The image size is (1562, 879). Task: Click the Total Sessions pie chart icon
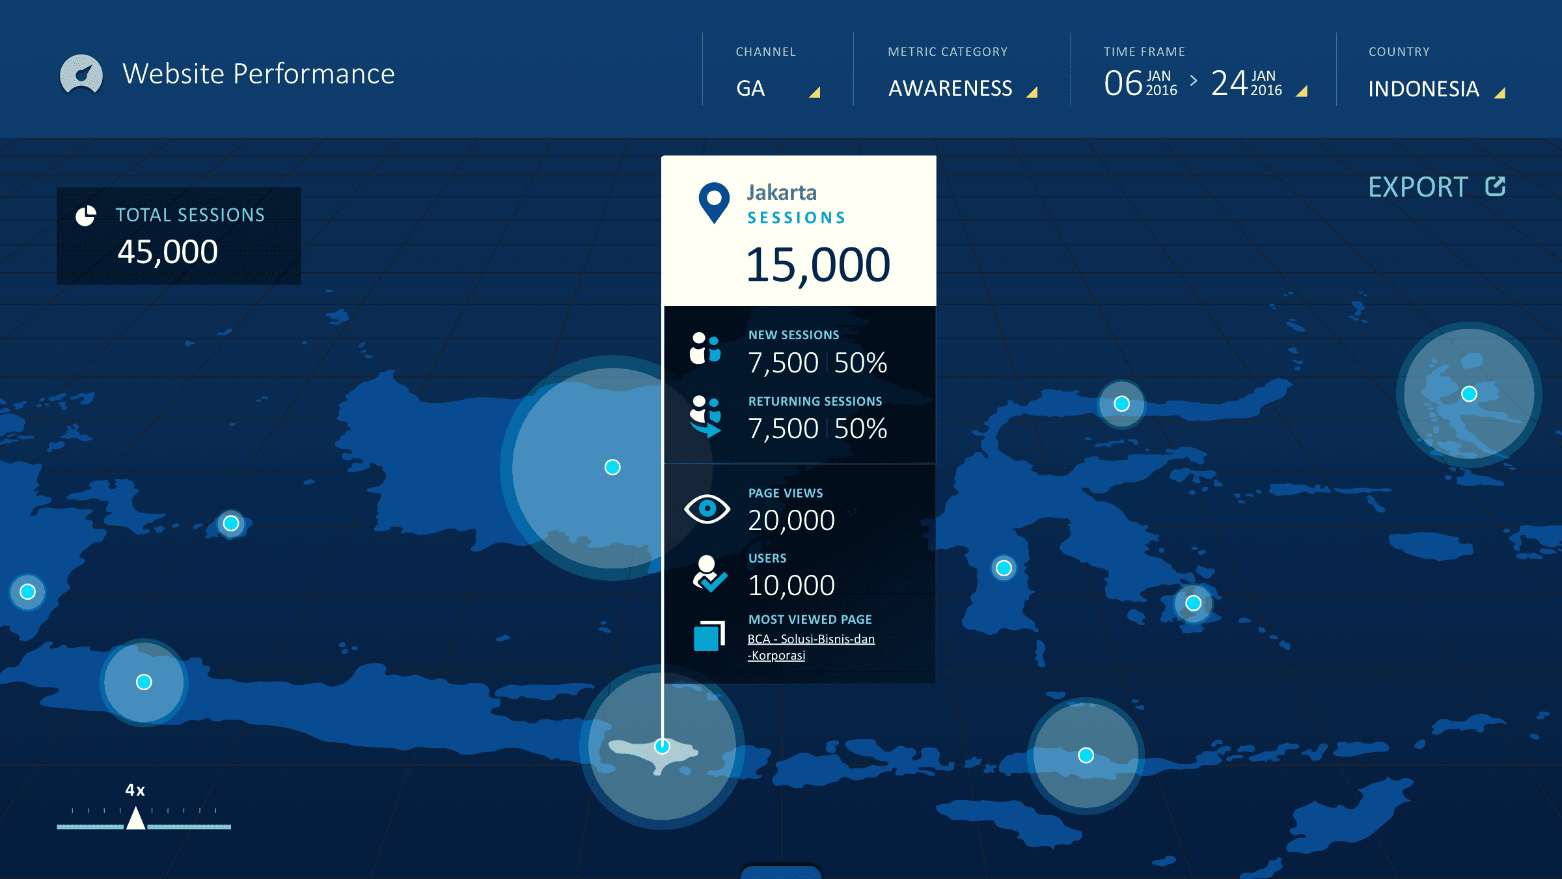tap(86, 216)
